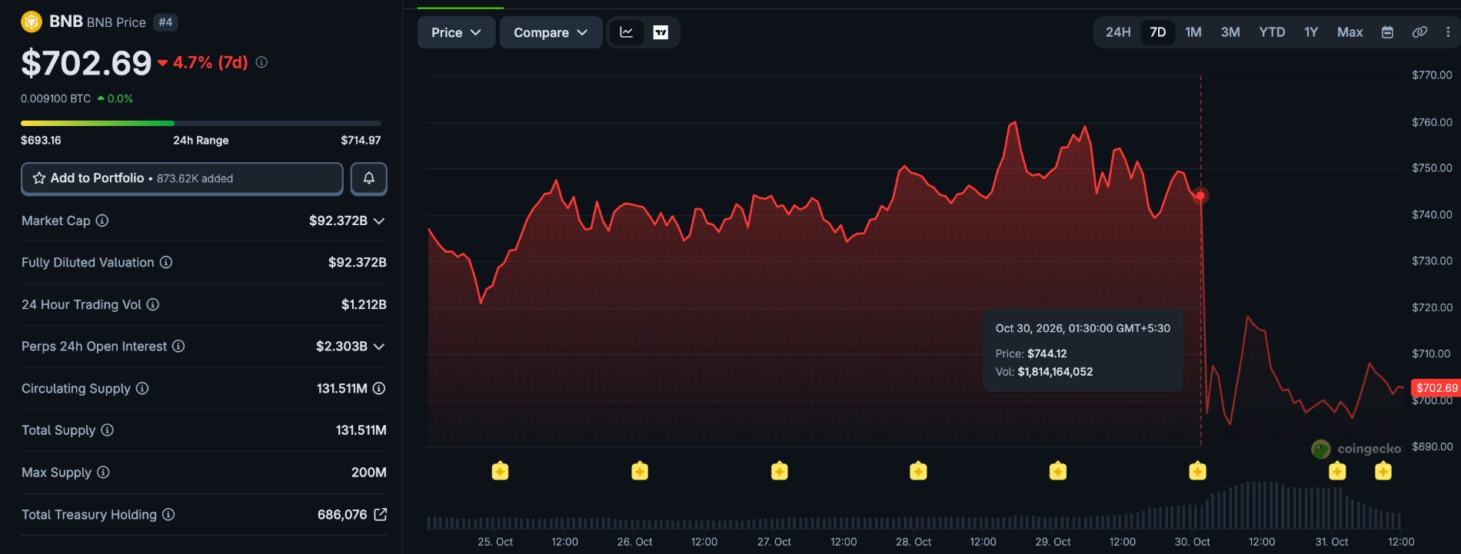Click Max Supply info icon
The height and width of the screenshot is (554, 1461).
[x=103, y=472]
